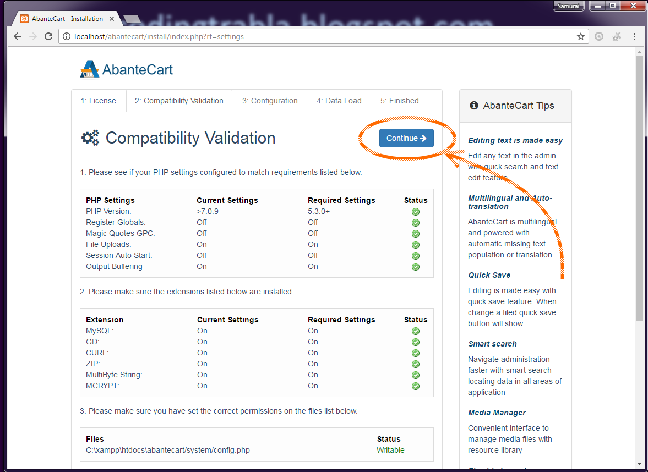
Task: Click the Continue button
Action: click(406, 138)
